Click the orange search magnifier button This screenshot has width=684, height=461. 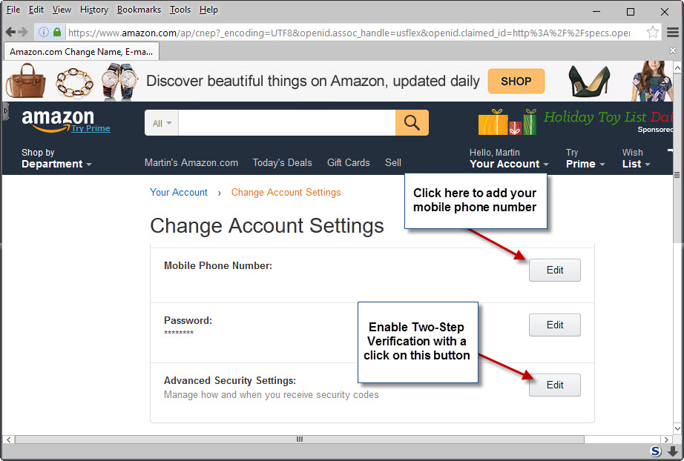pyautogui.click(x=412, y=122)
